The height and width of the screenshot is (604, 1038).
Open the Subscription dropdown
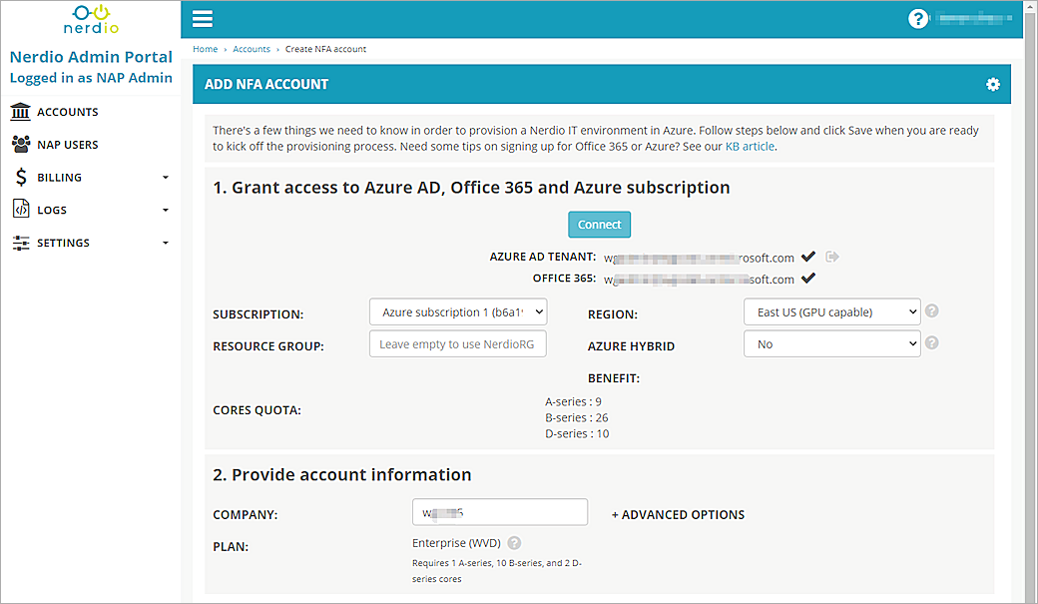click(458, 311)
